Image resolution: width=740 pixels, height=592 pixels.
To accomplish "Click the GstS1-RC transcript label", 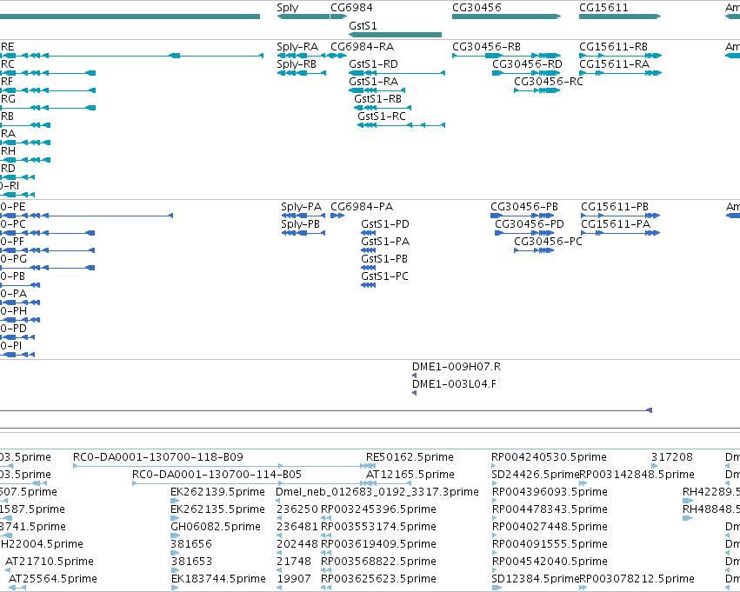I will 382,116.
